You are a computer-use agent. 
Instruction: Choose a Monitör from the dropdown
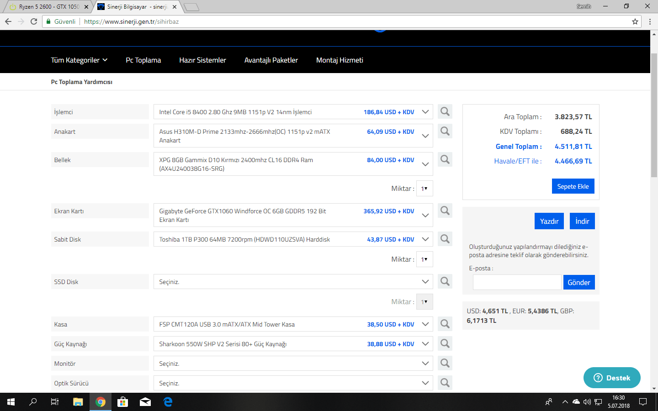tap(293, 364)
